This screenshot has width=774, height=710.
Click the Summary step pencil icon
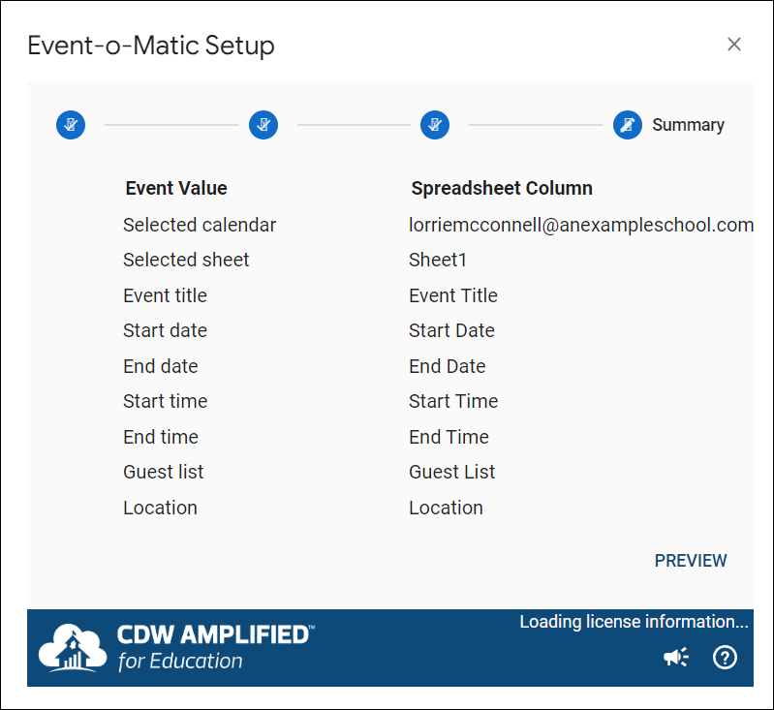click(x=628, y=124)
